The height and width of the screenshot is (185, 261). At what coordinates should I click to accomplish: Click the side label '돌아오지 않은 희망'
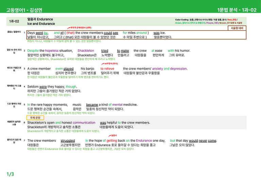tap(14, 141)
